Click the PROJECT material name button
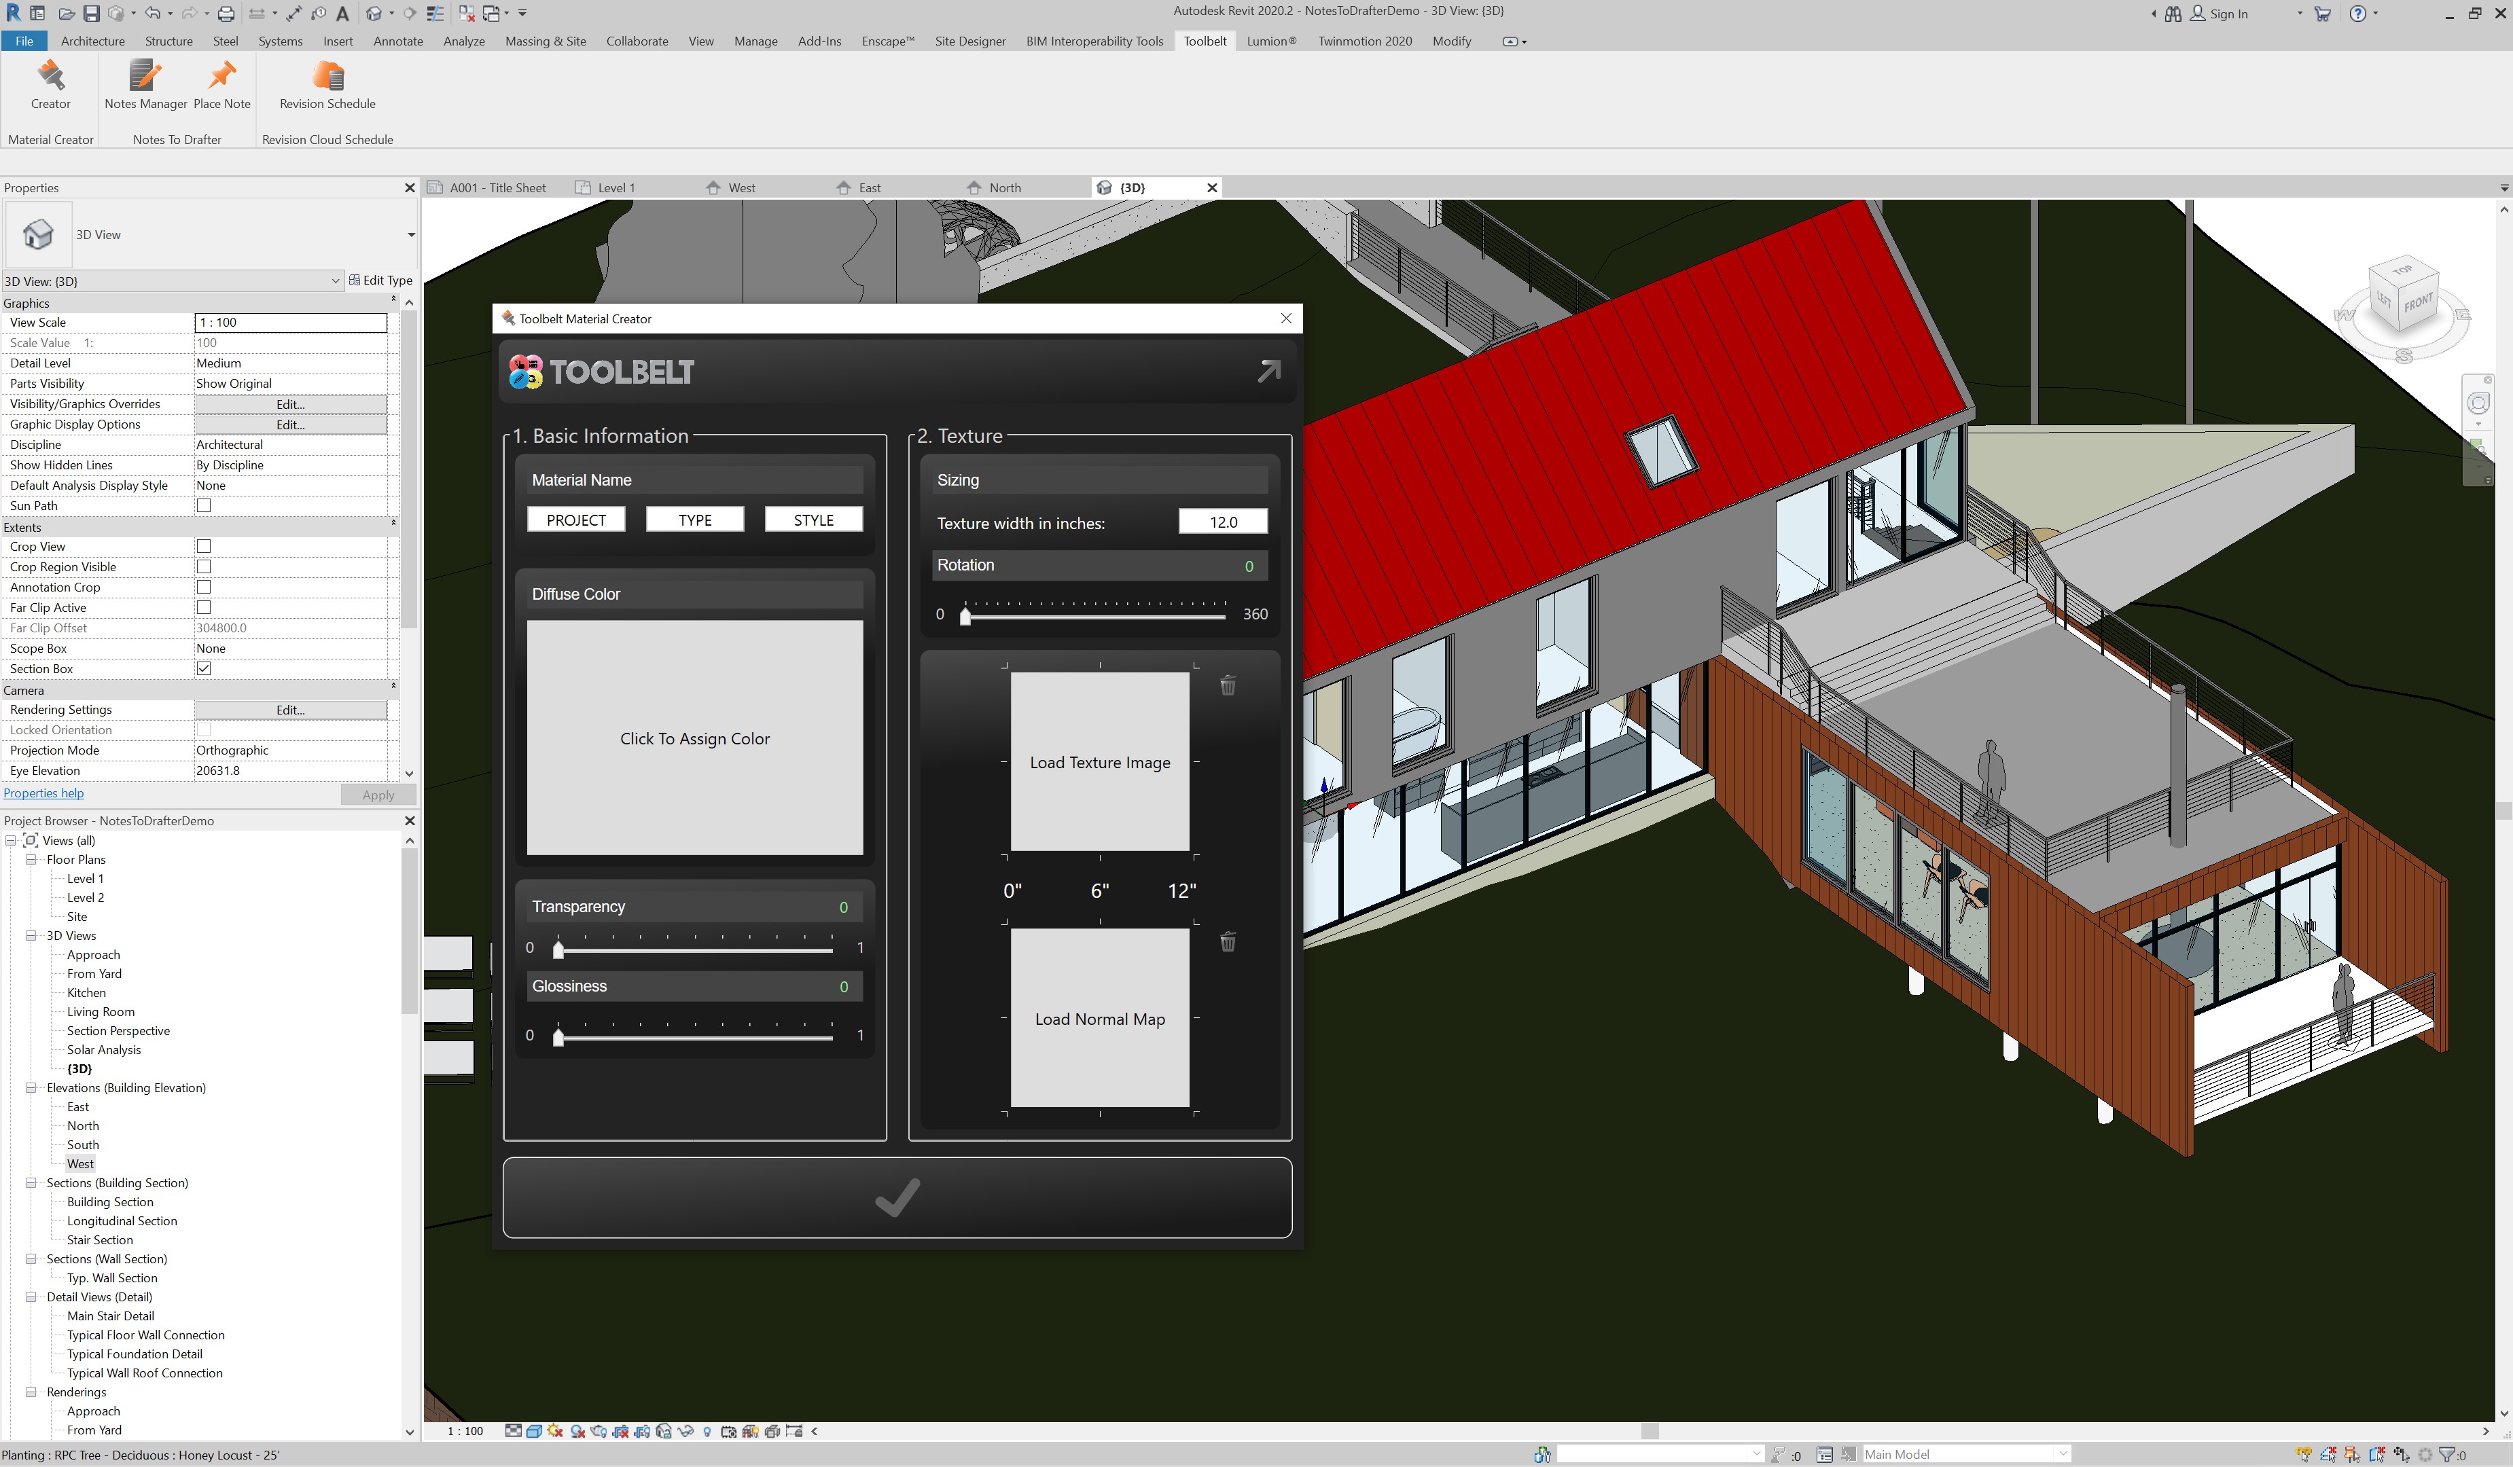 click(575, 520)
